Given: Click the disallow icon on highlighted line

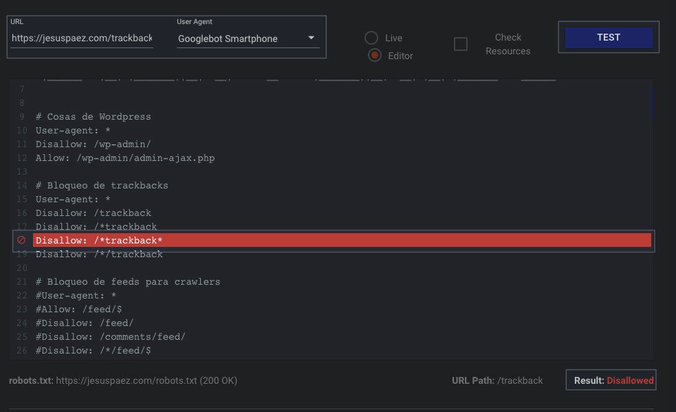Looking at the screenshot, I should (x=21, y=240).
